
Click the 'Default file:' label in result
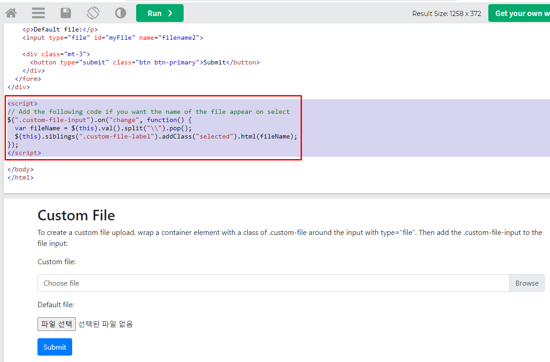point(56,304)
